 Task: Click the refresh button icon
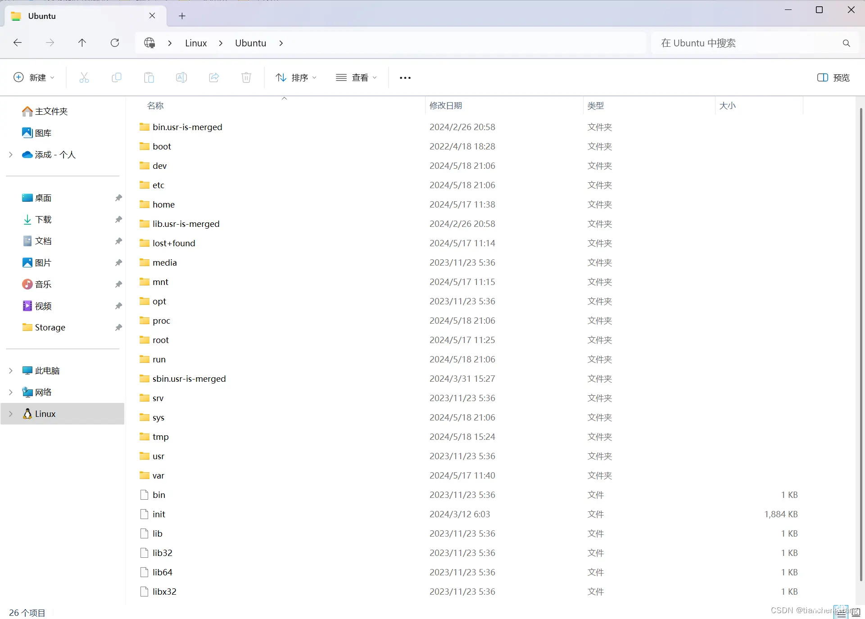coord(114,43)
